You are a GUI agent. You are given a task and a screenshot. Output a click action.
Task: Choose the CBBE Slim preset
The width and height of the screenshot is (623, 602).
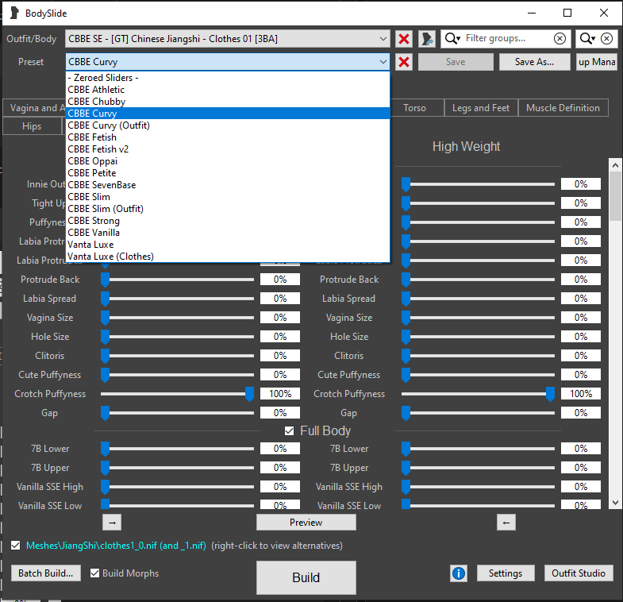228,197
